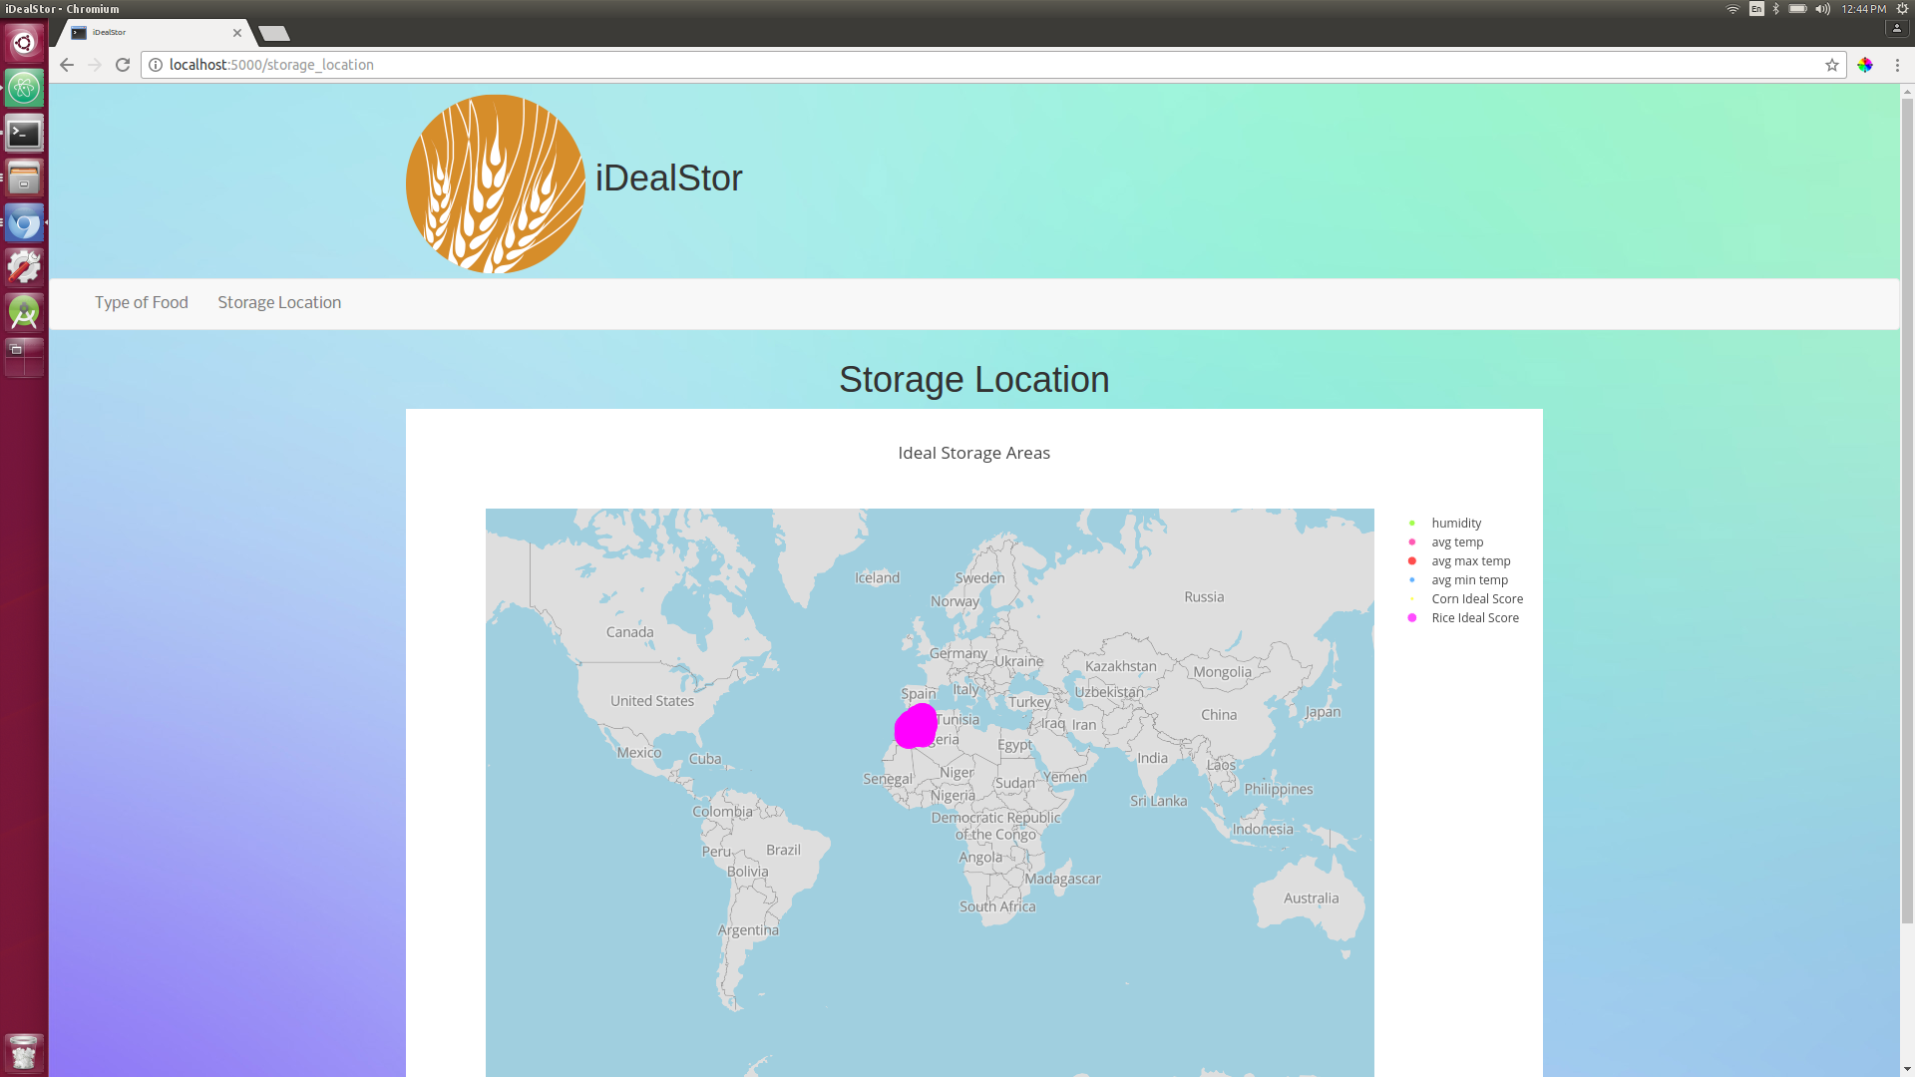This screenshot has height=1077, width=1915.
Task: Open the Storage Location nav item
Action: click(x=279, y=303)
